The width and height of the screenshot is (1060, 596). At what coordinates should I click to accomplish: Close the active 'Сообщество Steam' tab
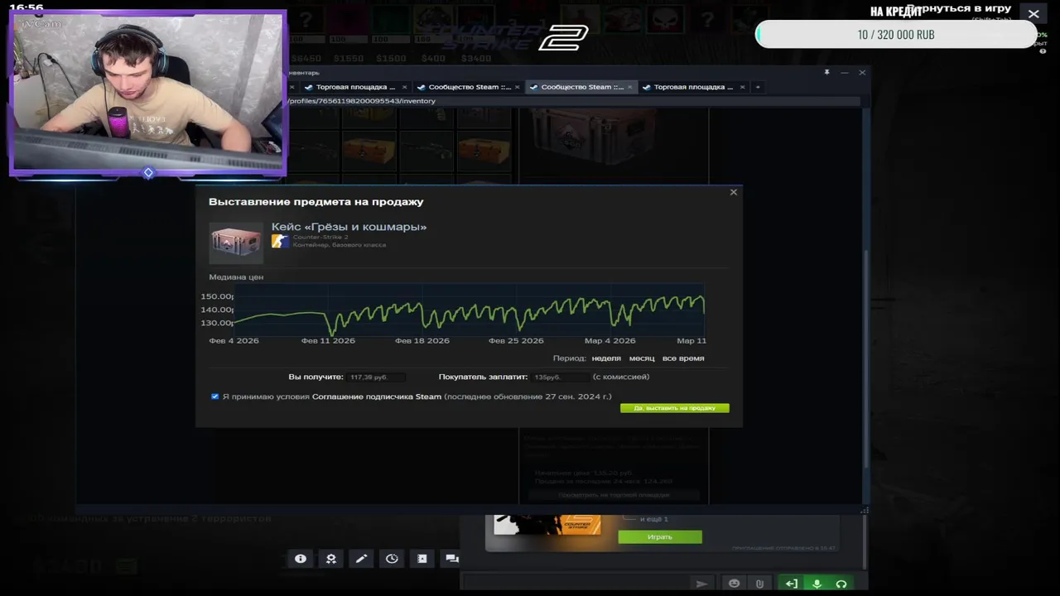point(630,87)
